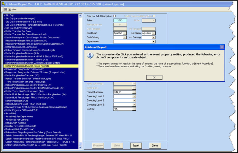Click the Dari Tanggal input field
Screen dimensions: 238x153
click(120, 29)
